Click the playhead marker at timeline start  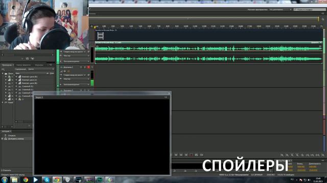pos(95,27)
